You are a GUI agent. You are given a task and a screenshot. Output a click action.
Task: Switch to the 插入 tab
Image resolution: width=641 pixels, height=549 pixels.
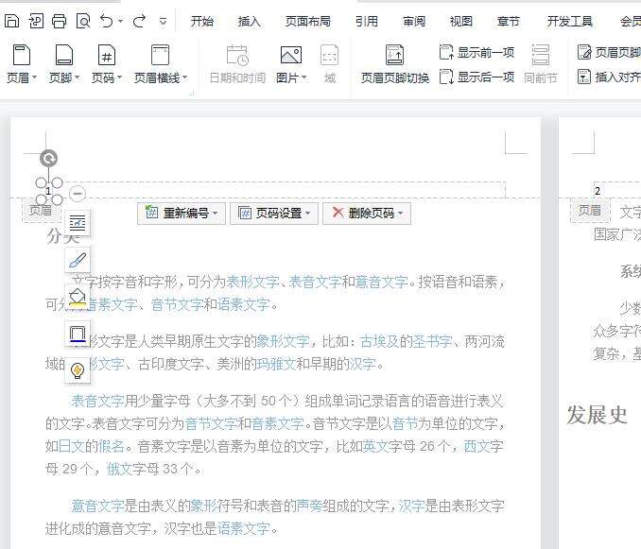coord(249,21)
